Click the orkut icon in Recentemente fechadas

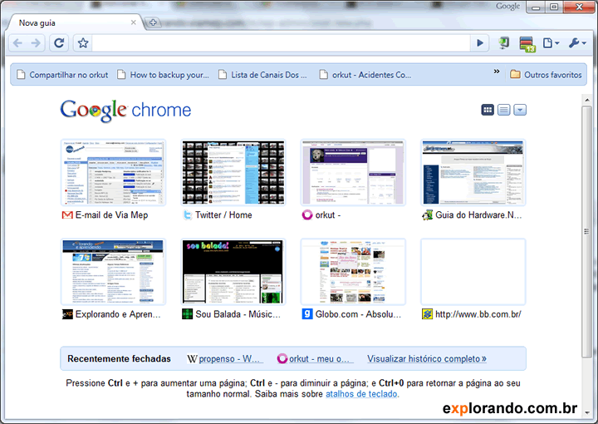pyautogui.click(x=282, y=359)
